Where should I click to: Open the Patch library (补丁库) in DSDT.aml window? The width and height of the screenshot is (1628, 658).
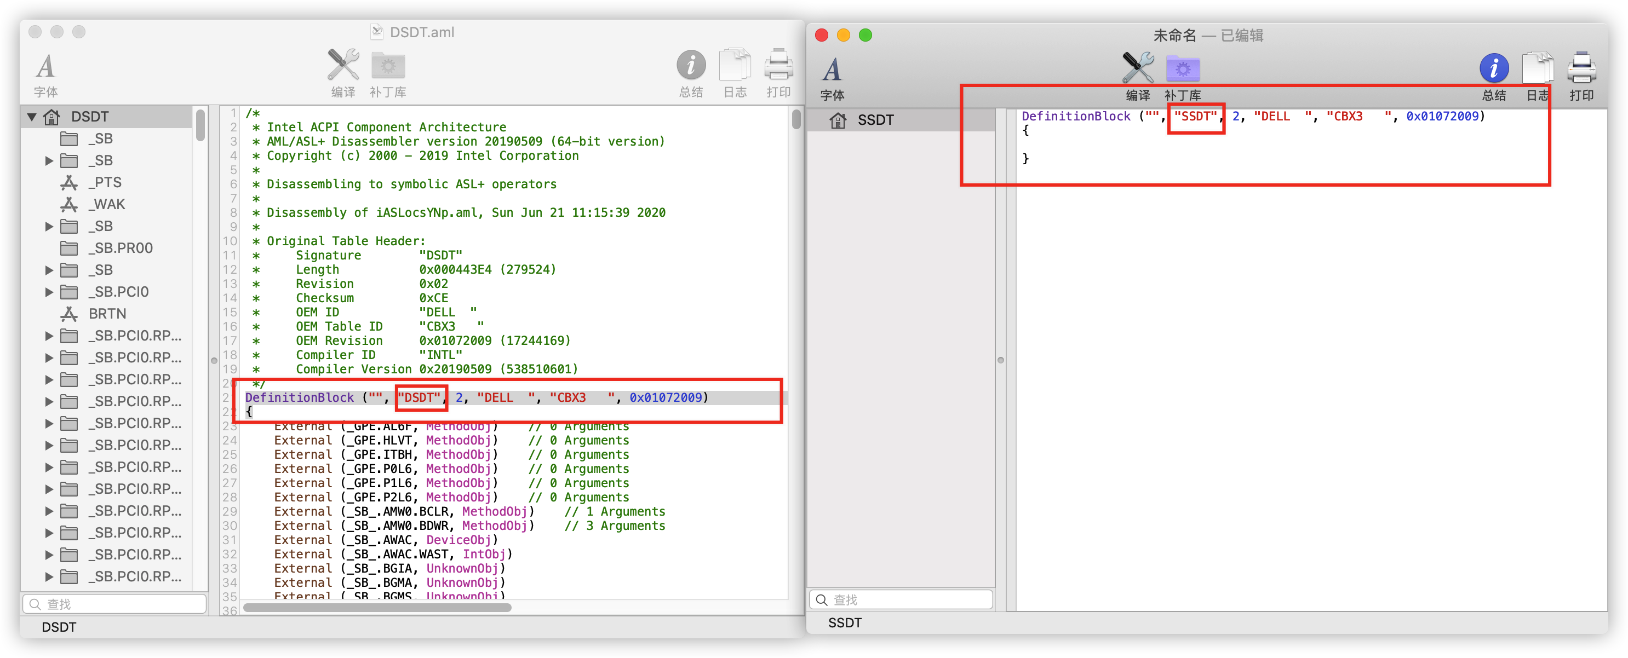[387, 65]
